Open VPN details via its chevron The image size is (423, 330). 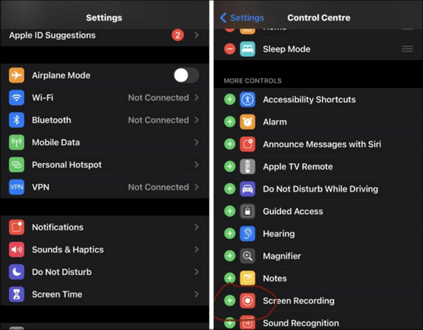pos(197,187)
